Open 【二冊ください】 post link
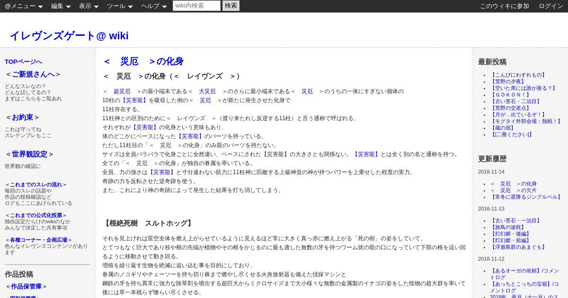 point(512,135)
